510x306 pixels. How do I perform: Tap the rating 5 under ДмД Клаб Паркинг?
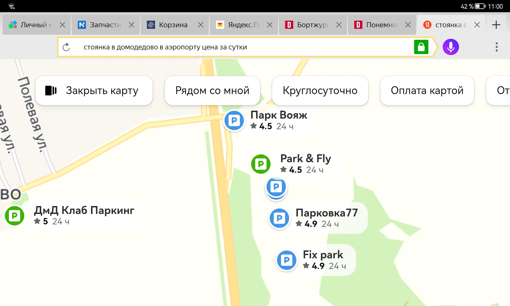[x=45, y=221]
